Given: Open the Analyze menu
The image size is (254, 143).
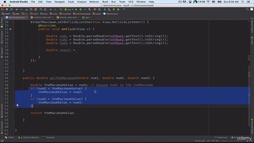Looking at the screenshot, I should [82, 2].
